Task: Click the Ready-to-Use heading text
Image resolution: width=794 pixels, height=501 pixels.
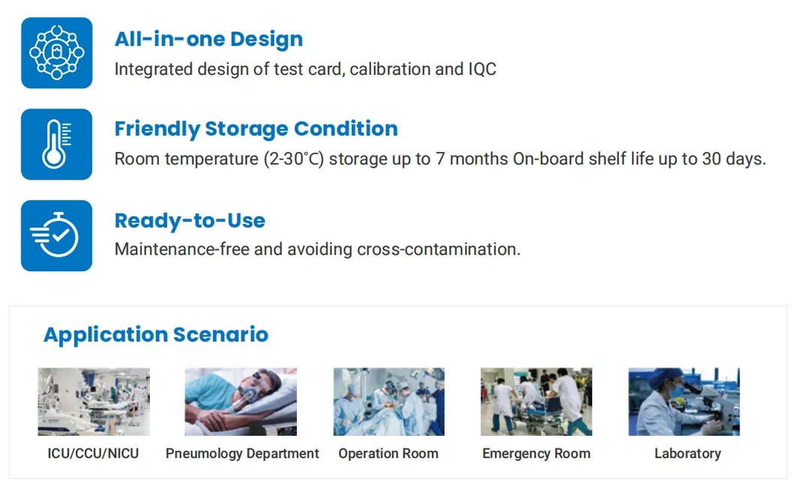Action: 190,221
